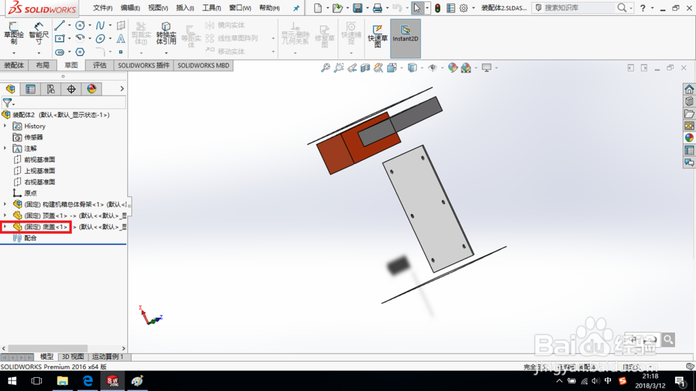Screen dimensions: 696x391
Task: Select the Circle sketch tool
Action: pos(80,26)
